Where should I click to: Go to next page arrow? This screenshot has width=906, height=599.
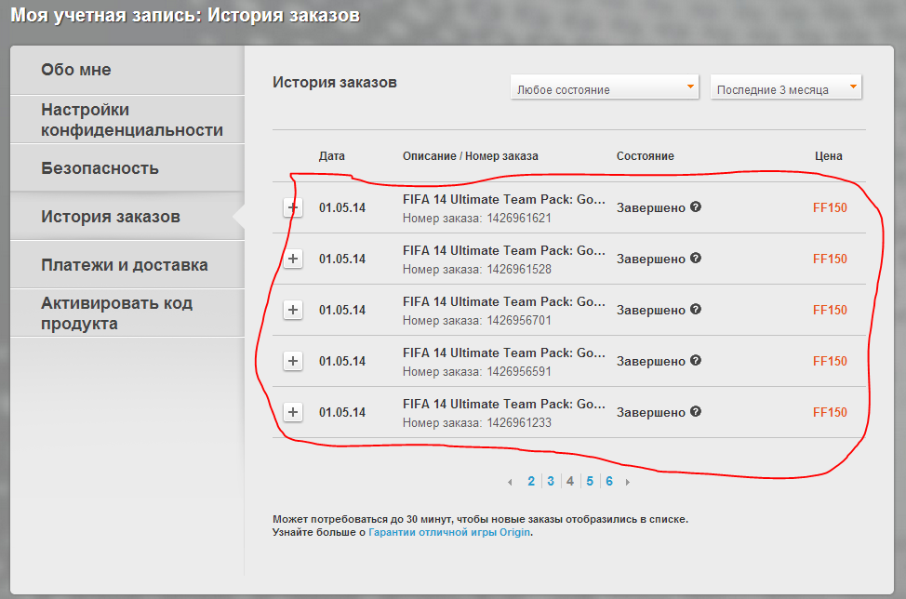coord(628,482)
